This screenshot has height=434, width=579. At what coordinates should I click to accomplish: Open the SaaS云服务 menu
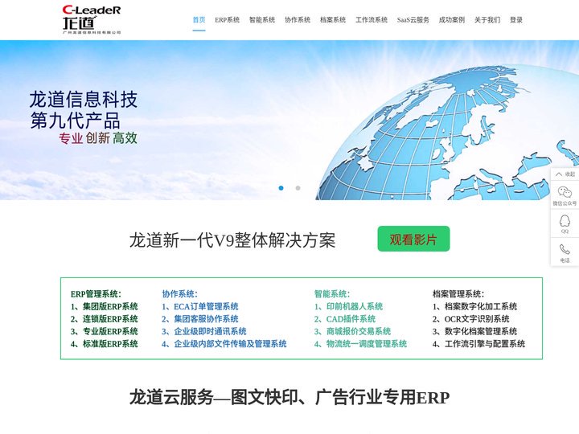click(413, 20)
